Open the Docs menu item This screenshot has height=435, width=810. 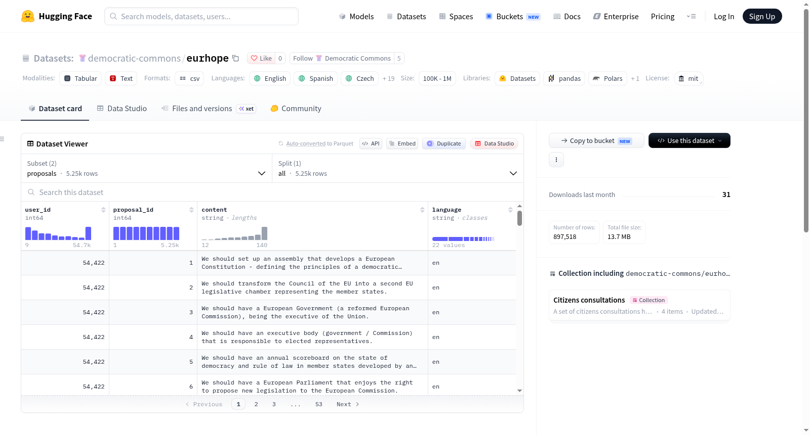567,17
